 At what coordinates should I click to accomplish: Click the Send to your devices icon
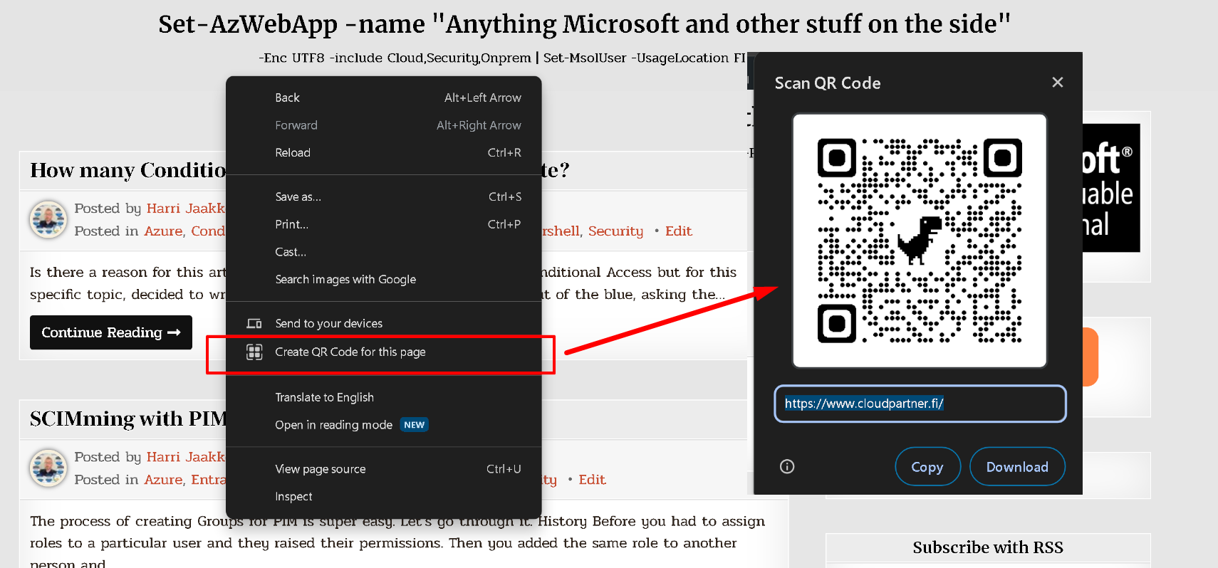(254, 323)
